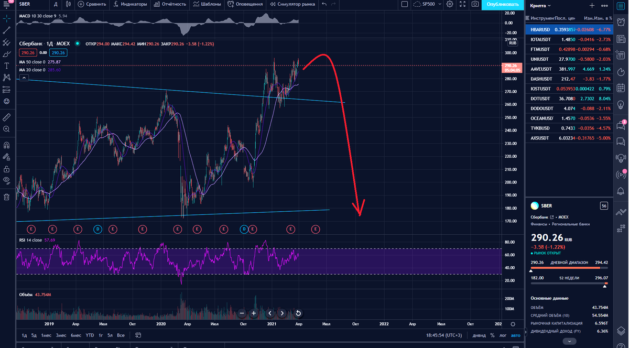Select the trend line drawing tool
629x348 pixels.
pyautogui.click(x=6, y=30)
